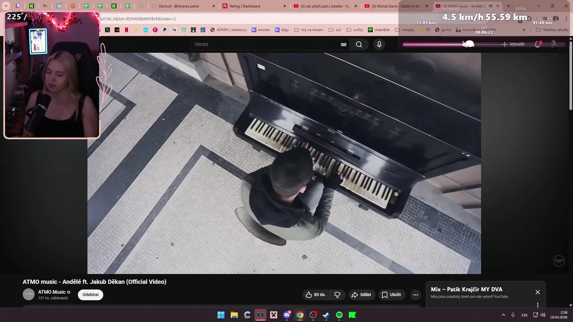Screen dimensions: 573x322
Task: Switch to 'Michal David' YouTube tab
Action: point(397,6)
